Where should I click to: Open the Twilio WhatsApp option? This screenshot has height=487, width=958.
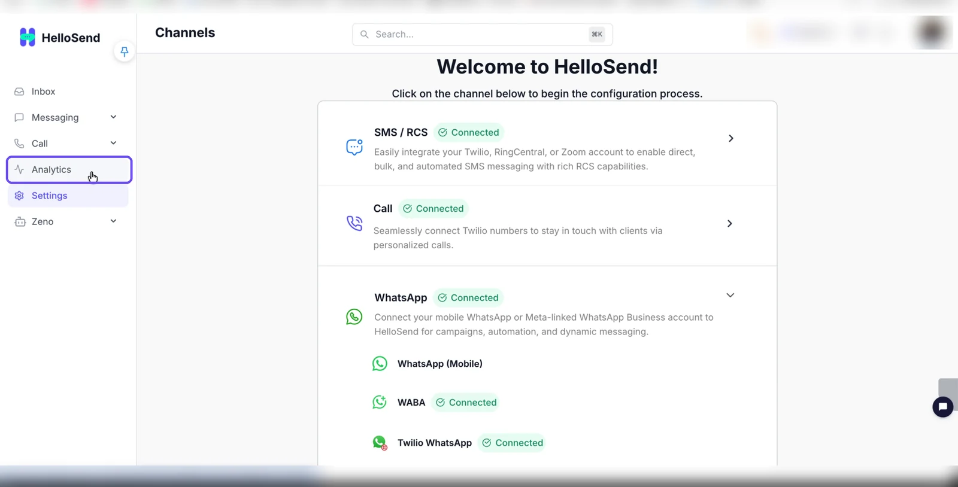435,443
